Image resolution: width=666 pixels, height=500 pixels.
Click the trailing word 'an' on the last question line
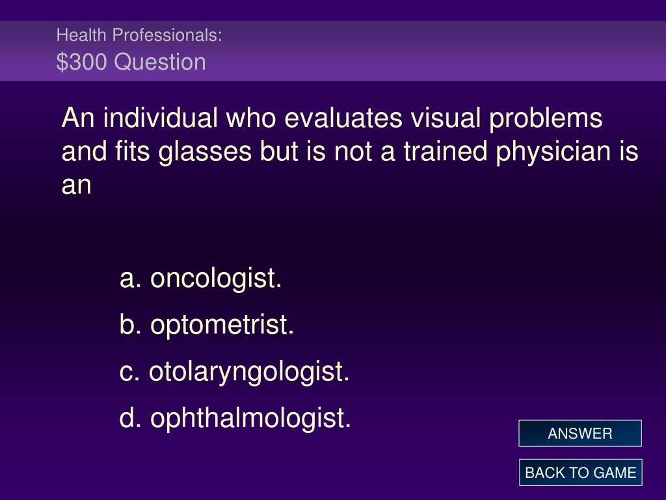[77, 186]
